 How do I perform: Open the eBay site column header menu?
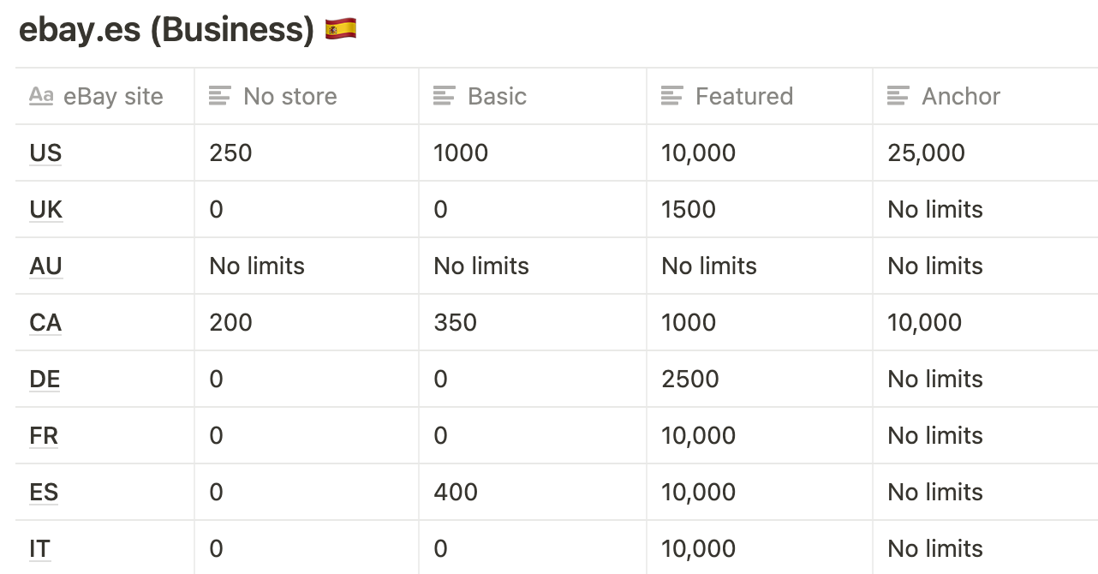(104, 96)
